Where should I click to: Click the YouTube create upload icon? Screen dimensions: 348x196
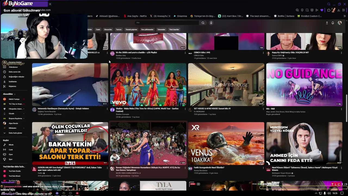pyautogui.click(x=327, y=23)
